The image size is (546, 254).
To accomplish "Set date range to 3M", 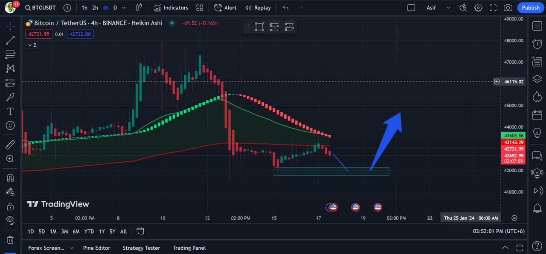I will (x=64, y=231).
